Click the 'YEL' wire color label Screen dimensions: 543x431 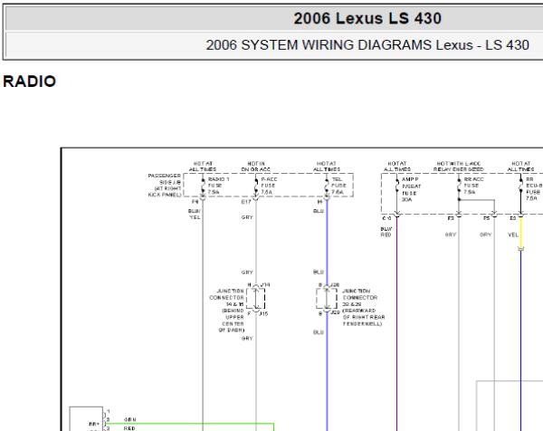click(513, 235)
